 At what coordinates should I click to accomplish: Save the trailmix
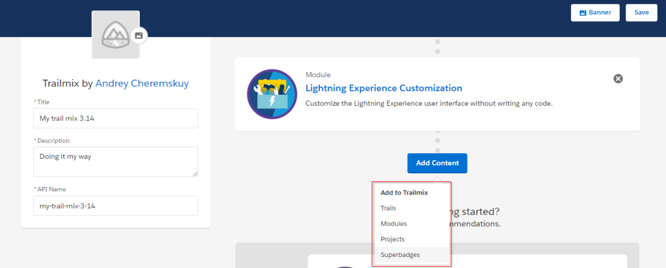pos(641,12)
